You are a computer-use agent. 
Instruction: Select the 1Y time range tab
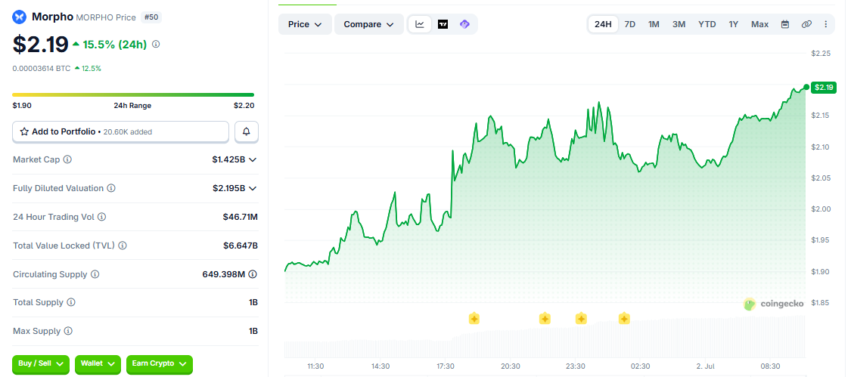734,24
